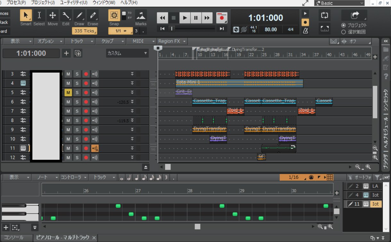This screenshot has width=391, height=242.
Task: Unmute track 5
Action: pos(68,92)
